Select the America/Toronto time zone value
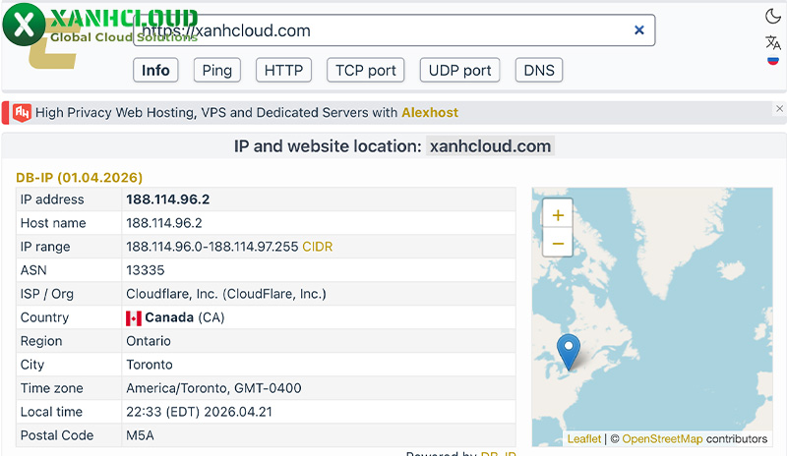This screenshot has height=456, width=787. click(213, 388)
